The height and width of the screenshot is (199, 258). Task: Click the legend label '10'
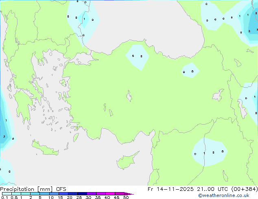click(x=51, y=197)
